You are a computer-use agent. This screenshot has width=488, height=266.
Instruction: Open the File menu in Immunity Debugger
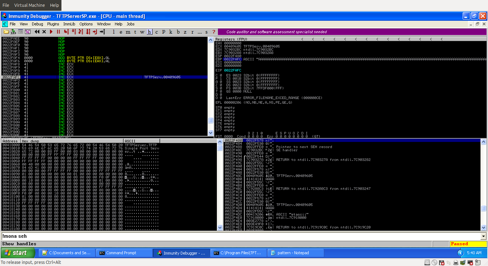point(13,24)
